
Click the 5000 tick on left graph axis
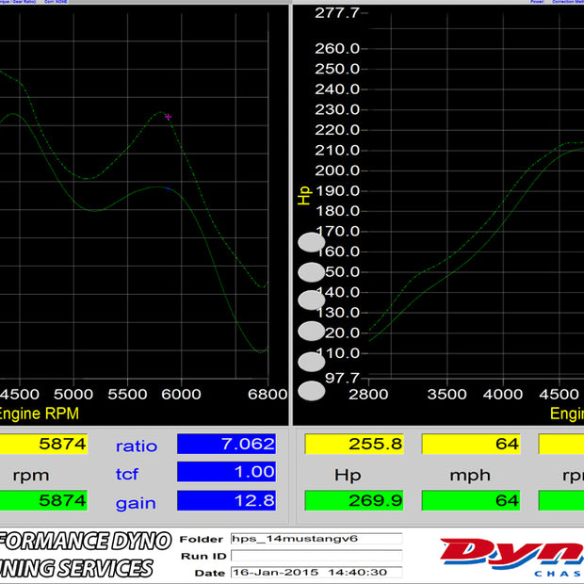pos(73,394)
